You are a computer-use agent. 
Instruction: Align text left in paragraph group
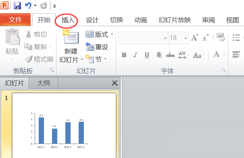236,54
